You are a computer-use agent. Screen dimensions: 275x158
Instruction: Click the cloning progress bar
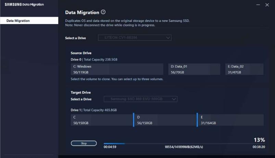(184, 144)
